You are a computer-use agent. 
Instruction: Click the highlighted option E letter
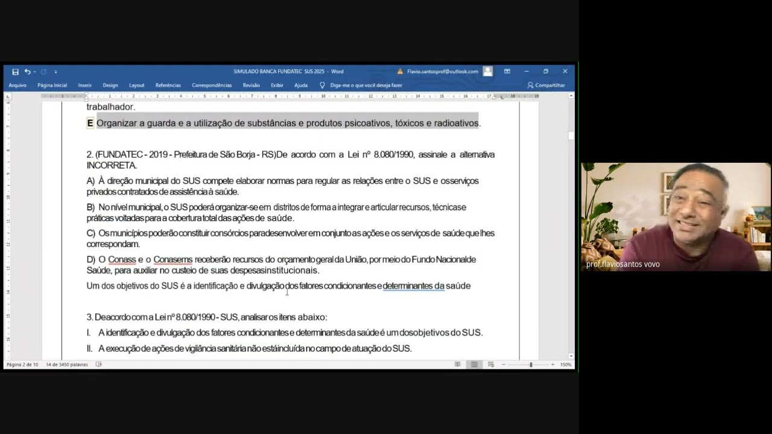(x=90, y=123)
